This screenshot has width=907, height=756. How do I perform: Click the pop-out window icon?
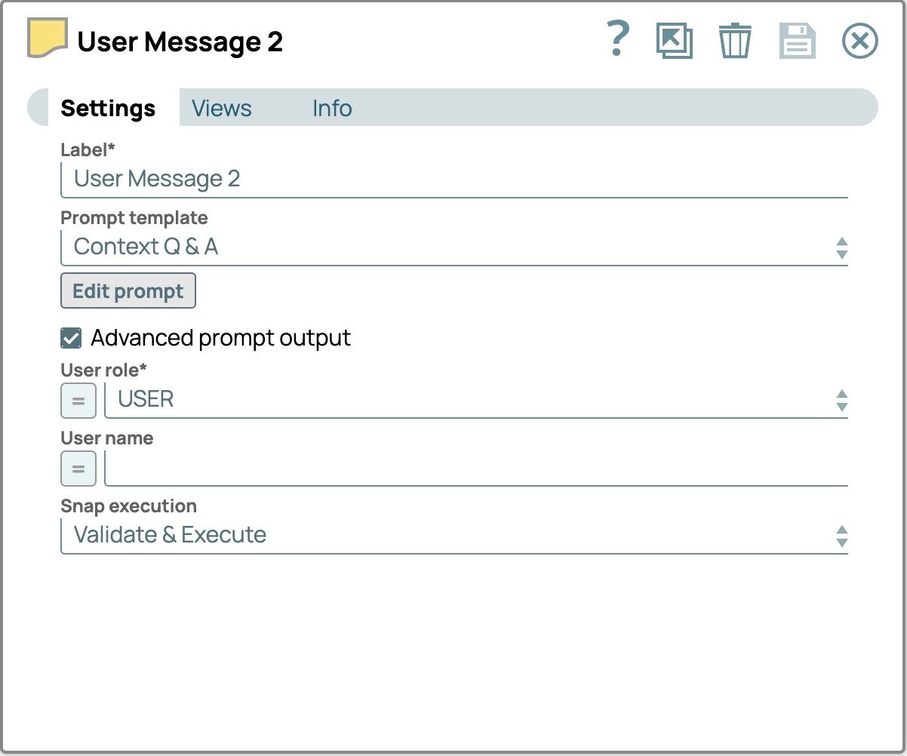(x=674, y=40)
